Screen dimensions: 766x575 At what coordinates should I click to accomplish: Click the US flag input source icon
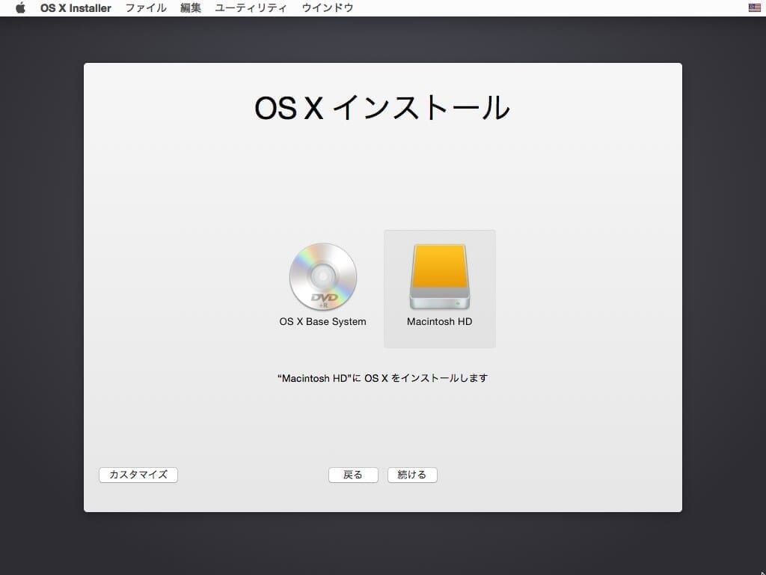(754, 8)
